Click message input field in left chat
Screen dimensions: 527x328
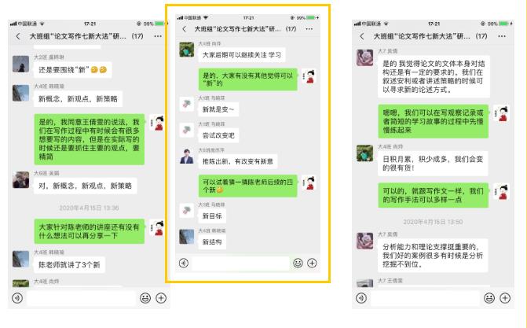pyautogui.click(x=81, y=298)
